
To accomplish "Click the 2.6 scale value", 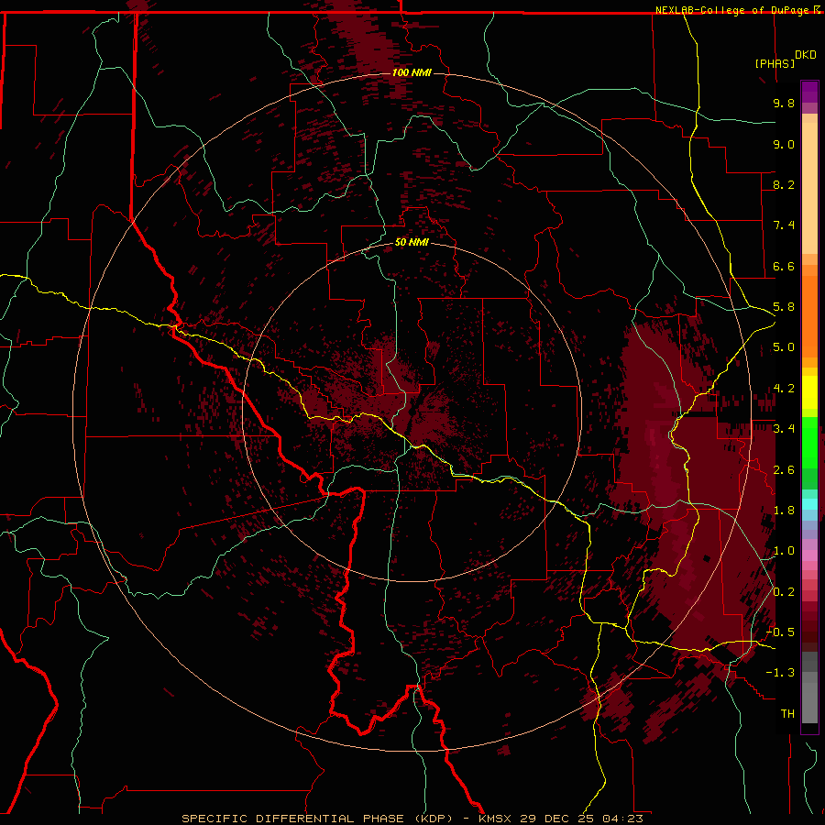I will 784,470.
